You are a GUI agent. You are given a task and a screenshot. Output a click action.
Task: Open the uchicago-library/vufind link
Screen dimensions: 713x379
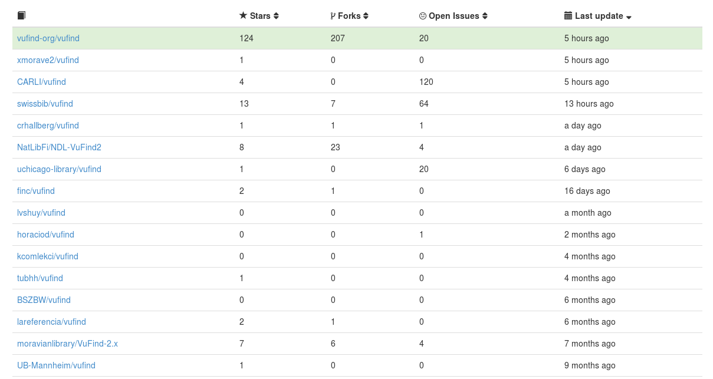59,169
